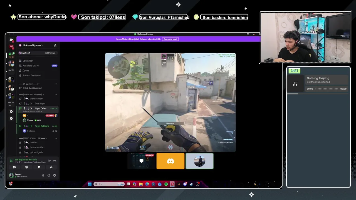
Task: Open Discord direct messages home icon
Action: 11,40
